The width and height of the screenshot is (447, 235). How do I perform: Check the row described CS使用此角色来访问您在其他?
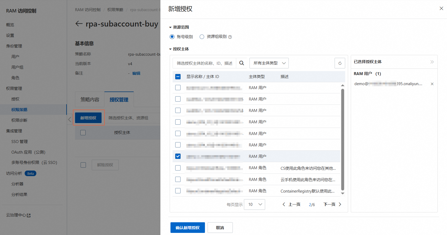coord(178,168)
